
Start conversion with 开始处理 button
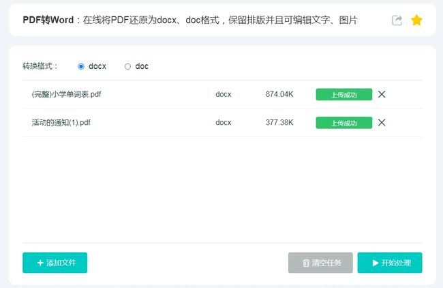390,263
